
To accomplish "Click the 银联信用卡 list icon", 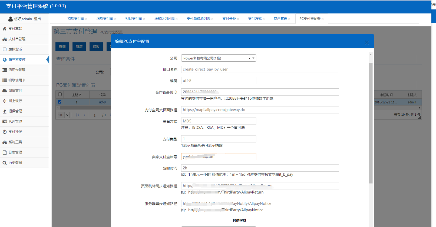I will (5, 80).
